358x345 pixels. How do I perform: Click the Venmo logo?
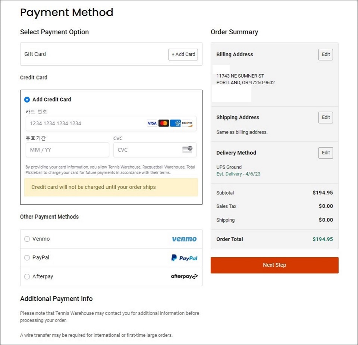[184, 239]
